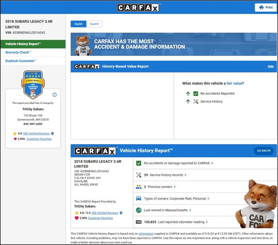Select the English language tab
Screen dimensions: 278x245
coord(79,24)
